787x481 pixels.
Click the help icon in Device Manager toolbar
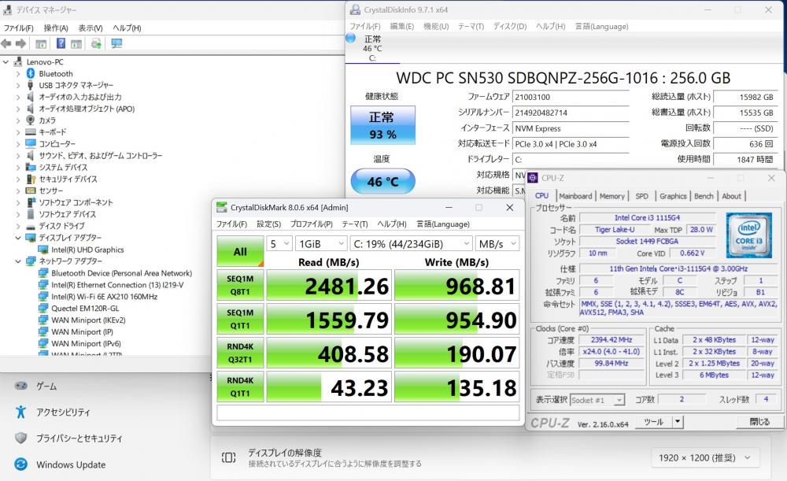pos(60,44)
